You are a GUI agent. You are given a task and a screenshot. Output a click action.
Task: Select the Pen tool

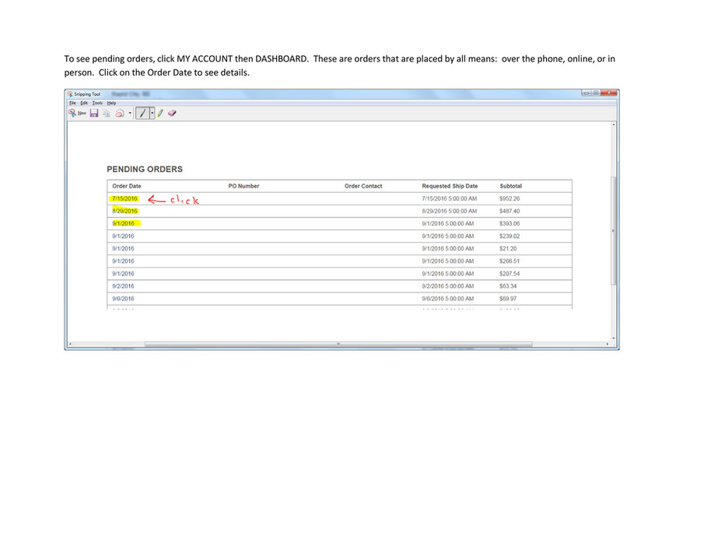tap(142, 113)
